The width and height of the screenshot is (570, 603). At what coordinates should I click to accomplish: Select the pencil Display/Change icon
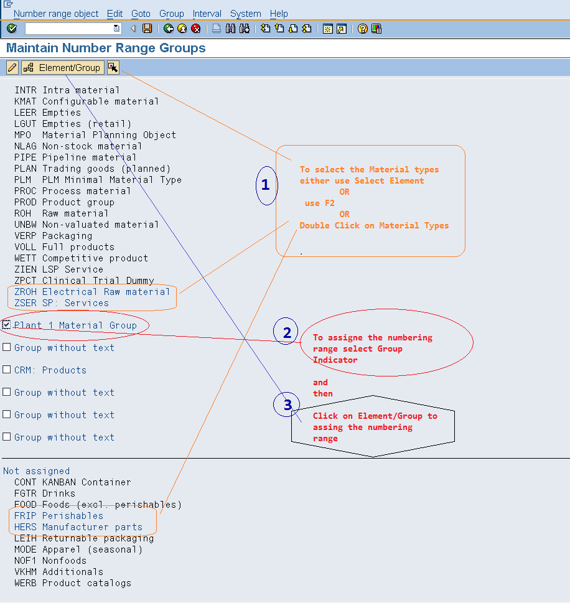point(11,67)
